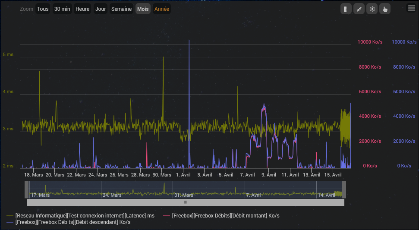Screen dimensions: 419x230
Task: Toggle the Débit descendant Ko/s legend series
Action: coord(69,222)
